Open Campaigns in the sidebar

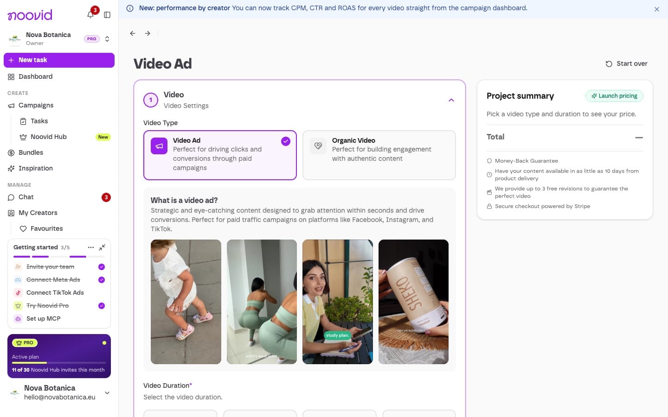tap(59, 106)
